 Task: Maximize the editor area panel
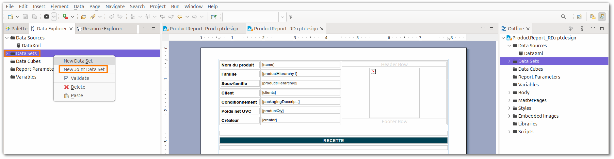[492, 28]
